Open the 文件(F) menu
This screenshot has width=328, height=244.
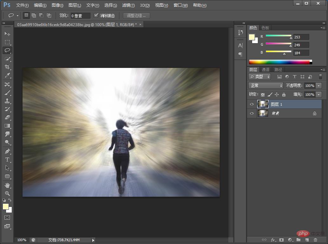pos(22,5)
